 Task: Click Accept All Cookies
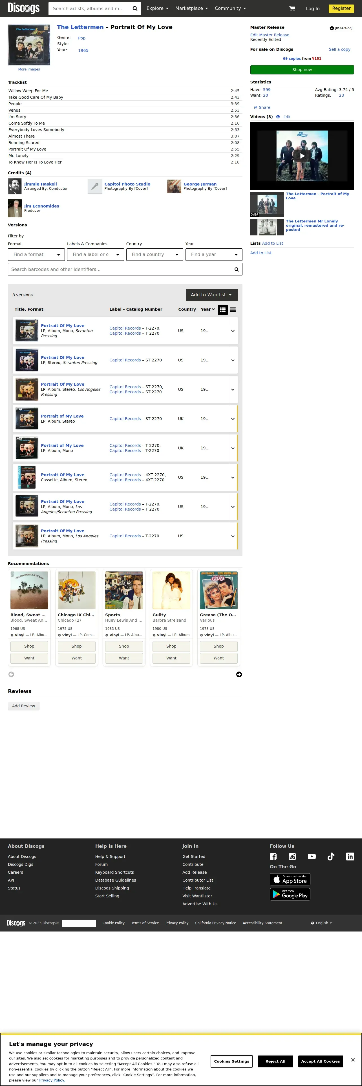coord(320,1061)
